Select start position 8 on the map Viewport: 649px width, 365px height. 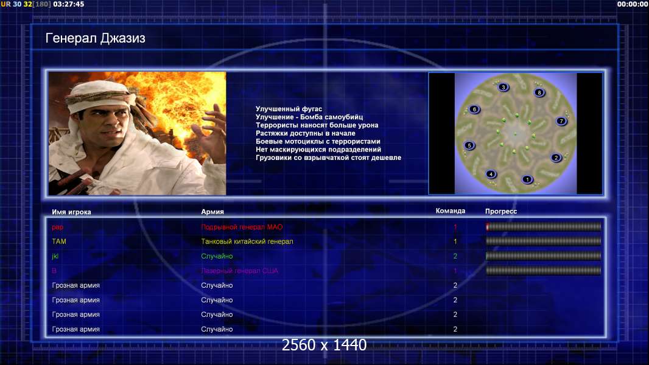(x=539, y=92)
